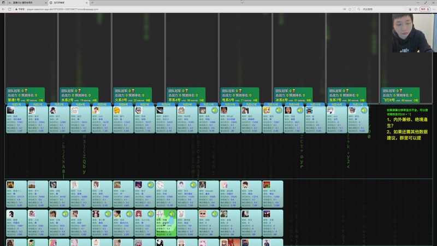Image resolution: width=437 pixels, height=246 pixels.
Task: Click the trophy icon in 冰系6号 team box
Action: point(294,91)
